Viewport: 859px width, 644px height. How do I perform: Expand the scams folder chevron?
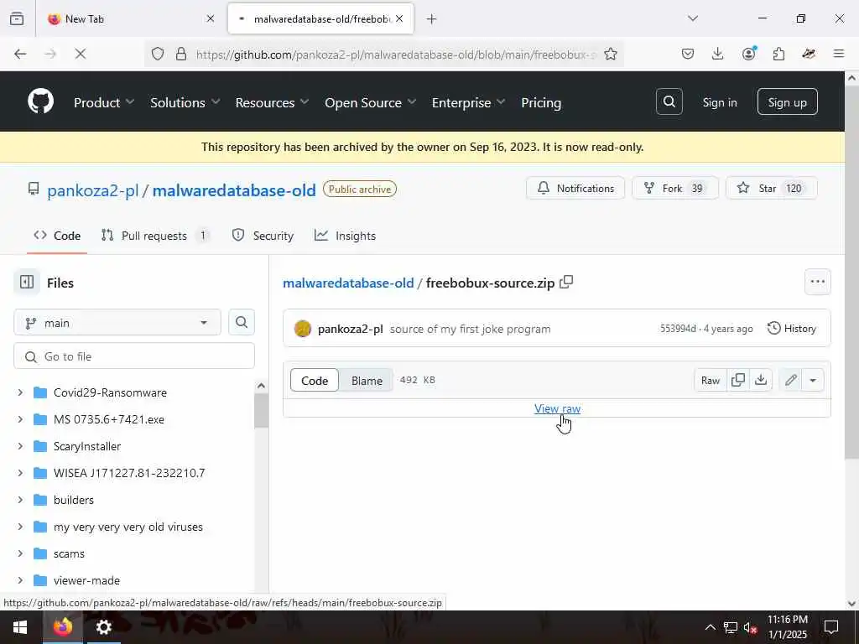tap(20, 553)
